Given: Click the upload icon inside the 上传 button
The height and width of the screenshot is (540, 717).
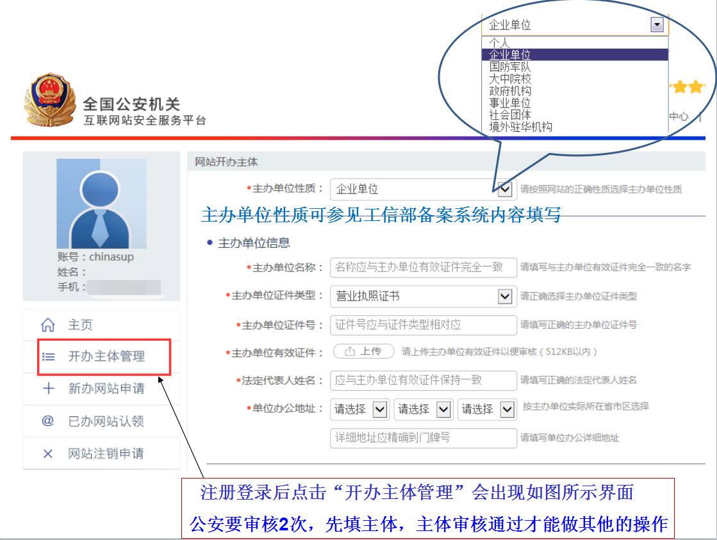Looking at the screenshot, I should pyautogui.click(x=351, y=351).
